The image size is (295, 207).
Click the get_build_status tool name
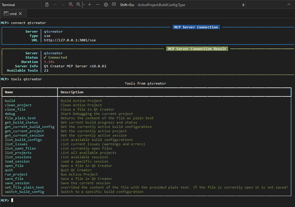[21, 122]
